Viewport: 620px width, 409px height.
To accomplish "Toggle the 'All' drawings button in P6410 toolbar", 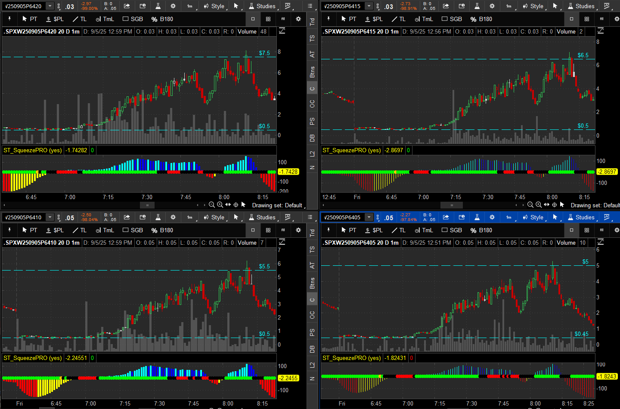I will pyautogui.click(x=283, y=230).
